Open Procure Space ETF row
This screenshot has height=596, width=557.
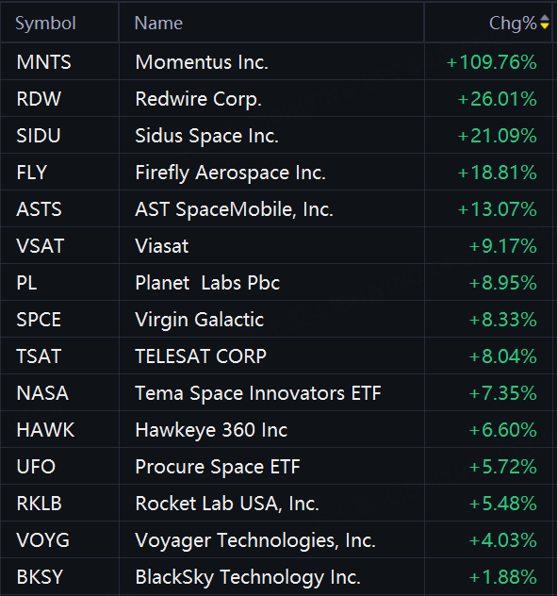(276, 467)
